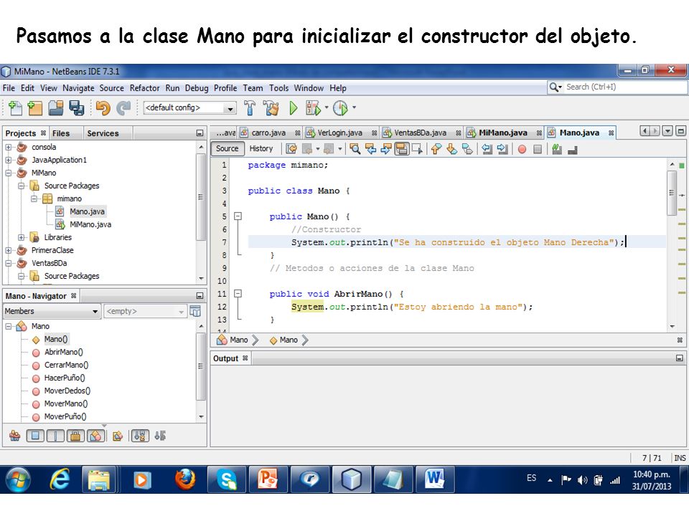
Task: Click Projects panel vertical scrollbar
Action: 201,196
